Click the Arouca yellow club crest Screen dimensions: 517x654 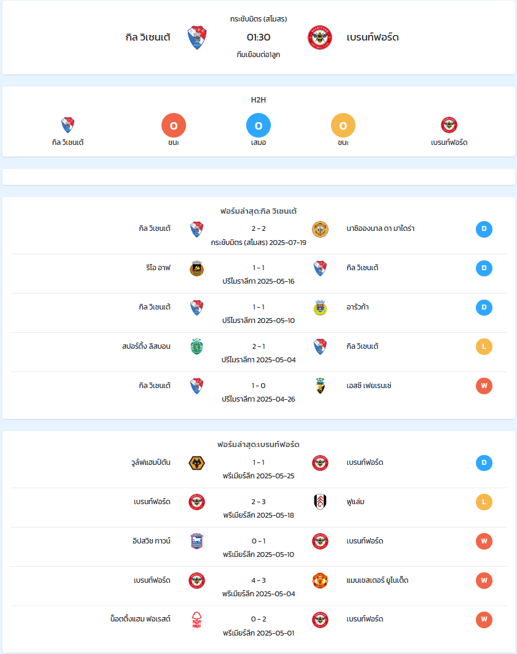[320, 308]
